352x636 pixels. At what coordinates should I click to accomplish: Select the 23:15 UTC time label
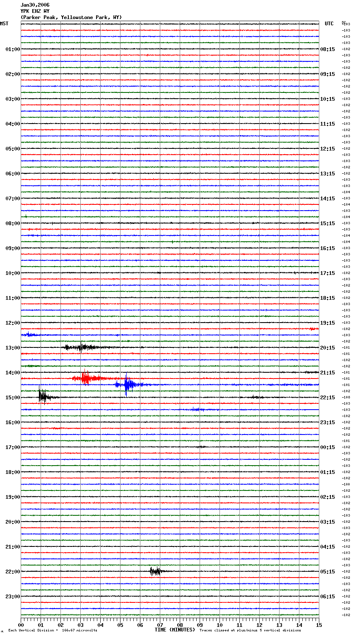[x=328, y=422]
